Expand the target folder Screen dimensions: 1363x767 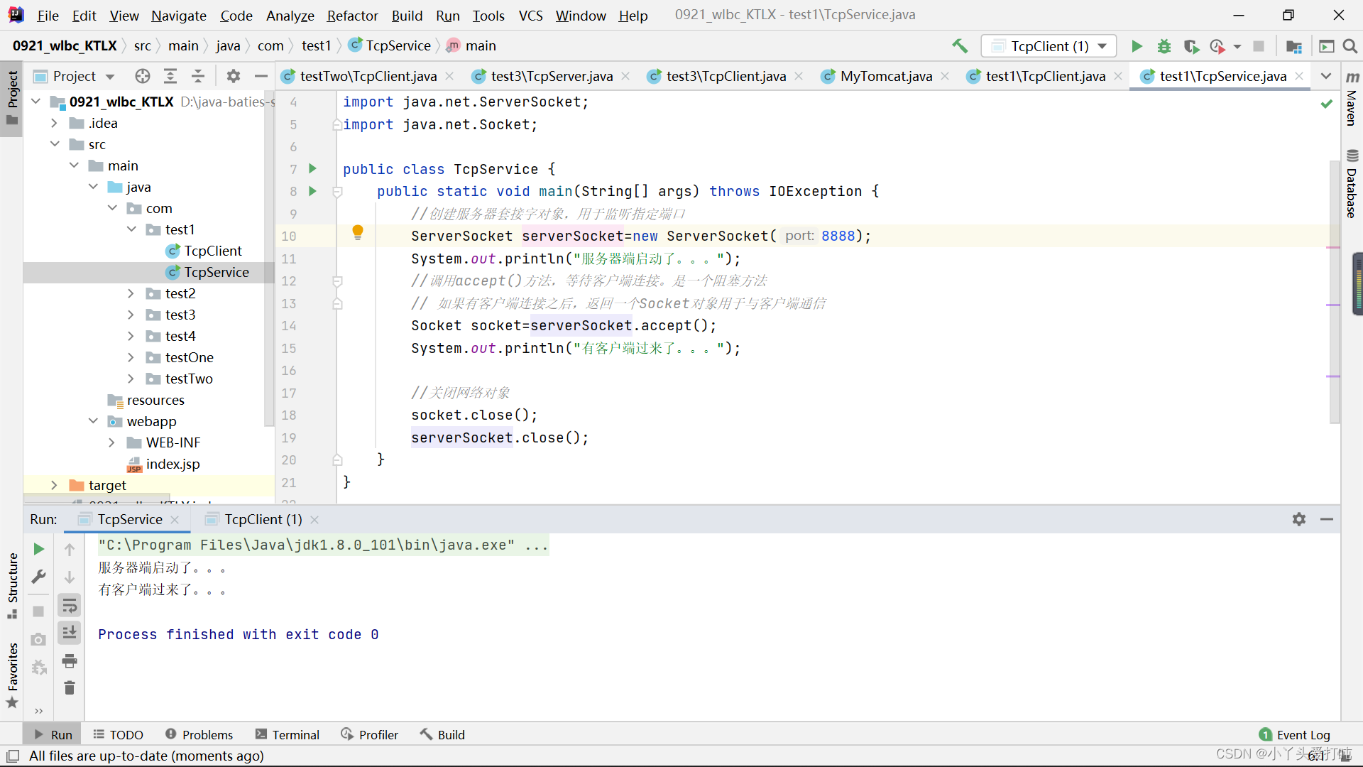click(54, 485)
